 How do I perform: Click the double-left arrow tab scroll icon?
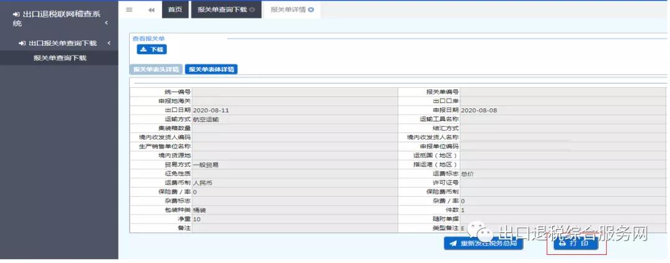[151, 10]
